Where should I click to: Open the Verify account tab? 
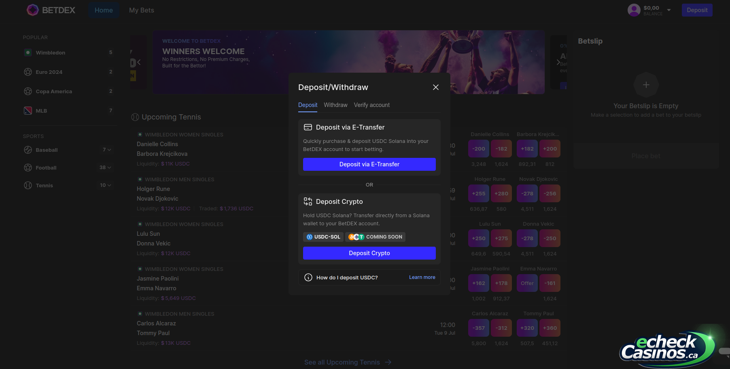pyautogui.click(x=372, y=105)
